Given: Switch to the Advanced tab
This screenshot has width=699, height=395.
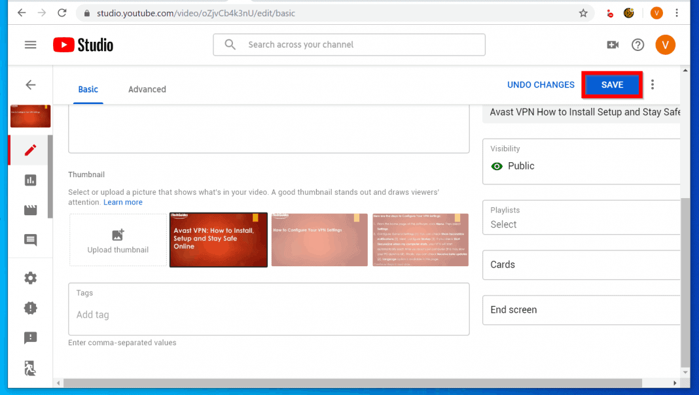Looking at the screenshot, I should point(147,90).
